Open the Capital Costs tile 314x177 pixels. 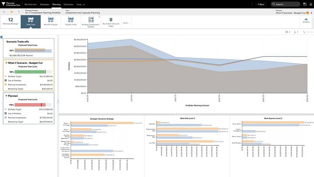(x=71, y=22)
